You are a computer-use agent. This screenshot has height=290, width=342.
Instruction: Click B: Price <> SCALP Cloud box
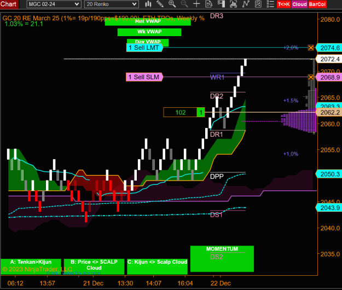[x=94, y=266]
